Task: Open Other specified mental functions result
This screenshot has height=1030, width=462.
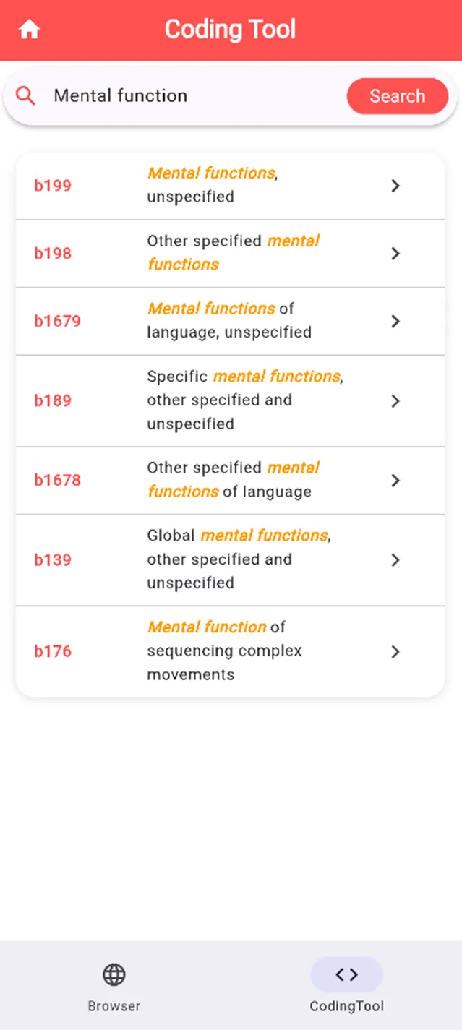Action: [x=233, y=253]
